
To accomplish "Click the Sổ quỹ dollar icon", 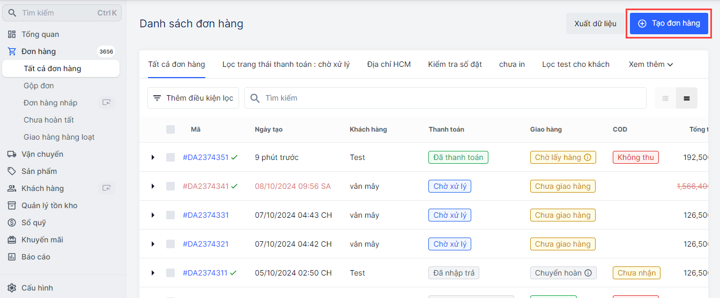I will click(12, 223).
